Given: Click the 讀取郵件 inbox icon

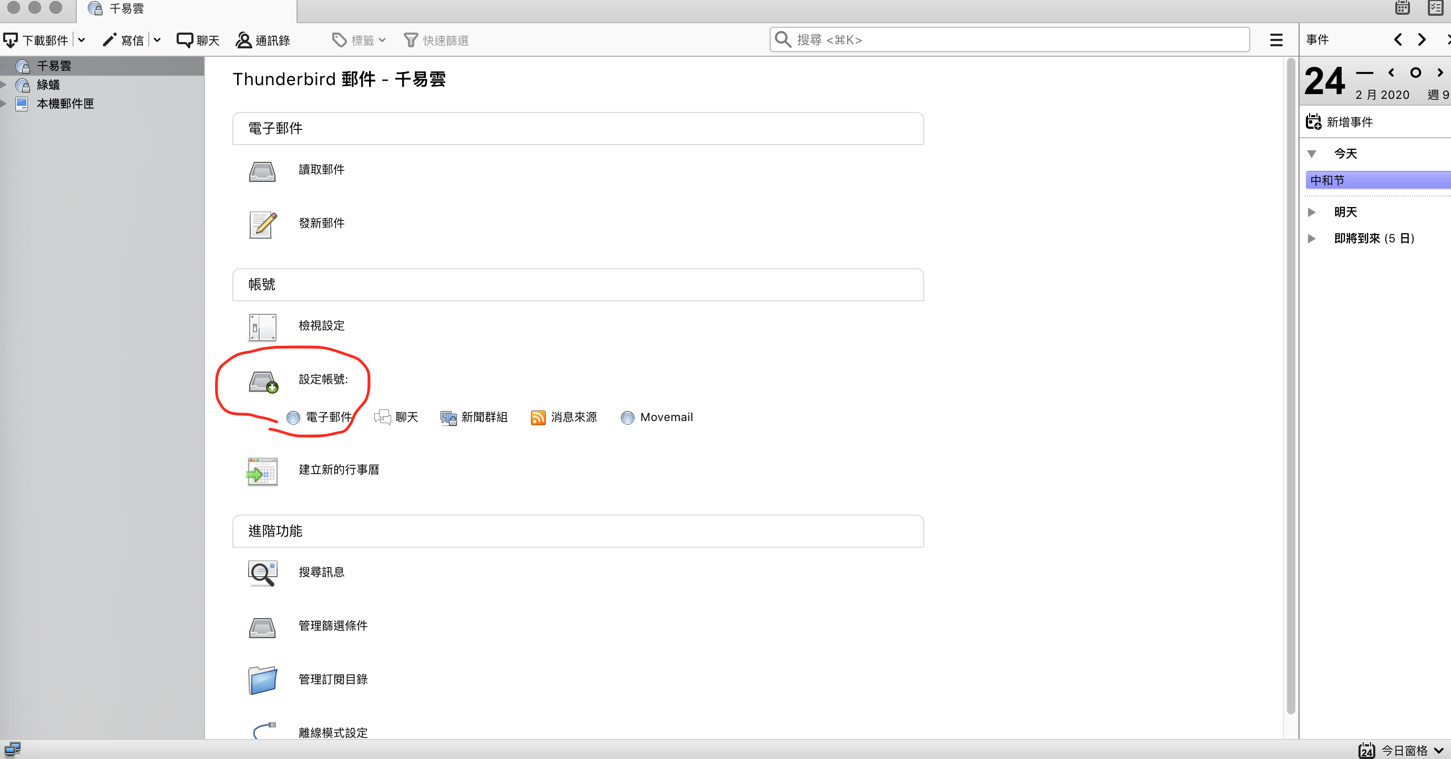Looking at the screenshot, I should coord(262,171).
